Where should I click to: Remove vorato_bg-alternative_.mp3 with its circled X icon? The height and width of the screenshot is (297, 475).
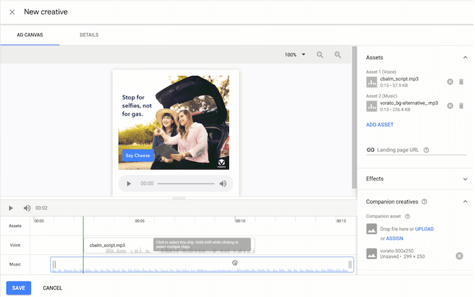[x=450, y=106]
